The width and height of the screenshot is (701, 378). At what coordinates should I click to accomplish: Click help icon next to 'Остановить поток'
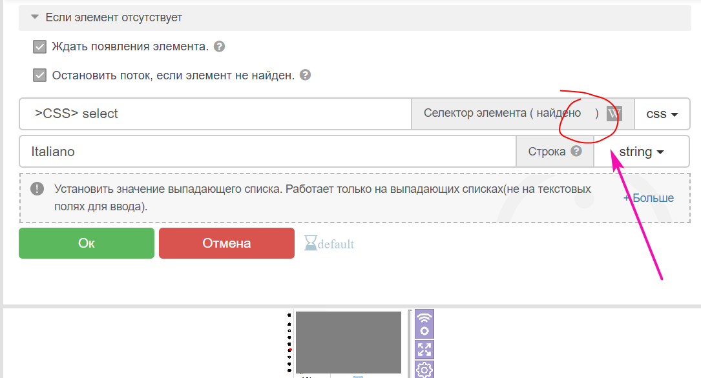click(x=306, y=75)
